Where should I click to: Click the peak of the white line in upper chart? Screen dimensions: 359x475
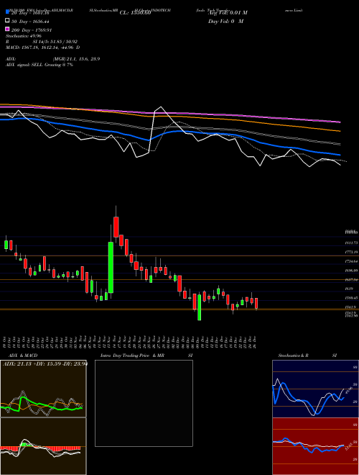[x=161, y=107]
